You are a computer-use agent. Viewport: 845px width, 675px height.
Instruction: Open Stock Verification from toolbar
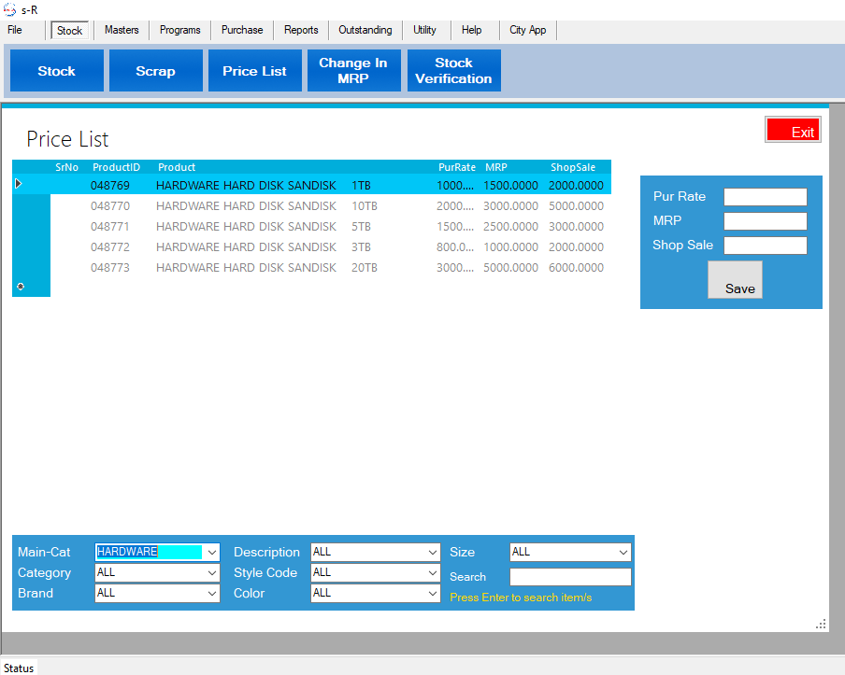click(x=453, y=71)
